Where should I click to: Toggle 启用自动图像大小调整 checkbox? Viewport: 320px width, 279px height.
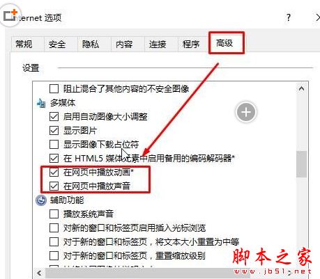tap(54, 116)
